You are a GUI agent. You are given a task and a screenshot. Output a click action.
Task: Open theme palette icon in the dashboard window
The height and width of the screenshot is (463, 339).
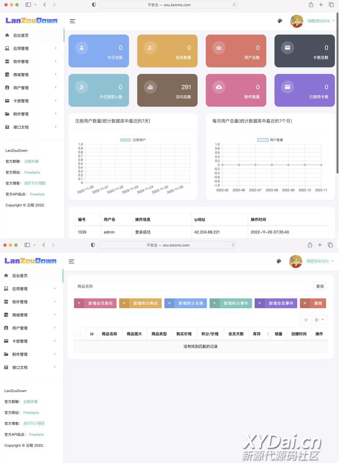[x=280, y=21]
